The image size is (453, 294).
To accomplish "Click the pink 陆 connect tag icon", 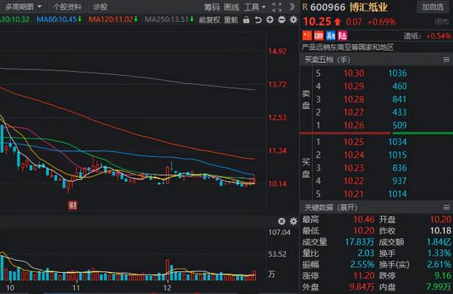I will pos(342,36).
